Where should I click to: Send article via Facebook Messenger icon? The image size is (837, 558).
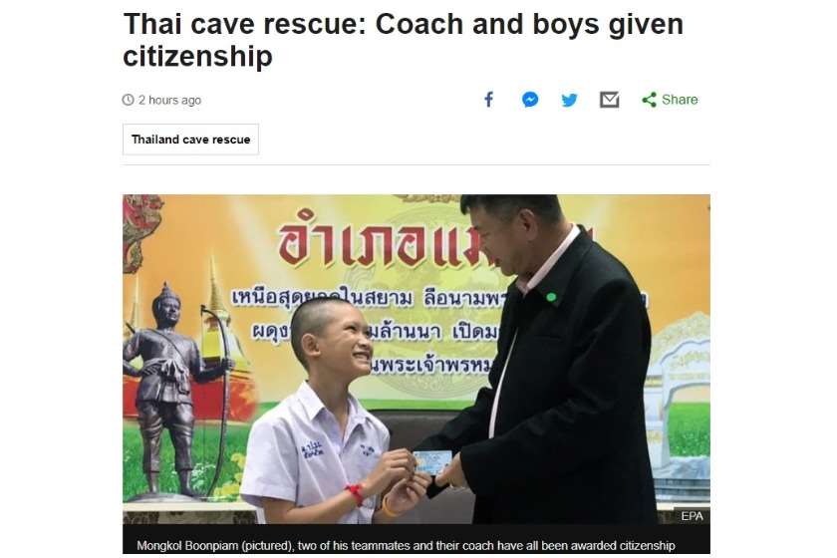coord(529,100)
